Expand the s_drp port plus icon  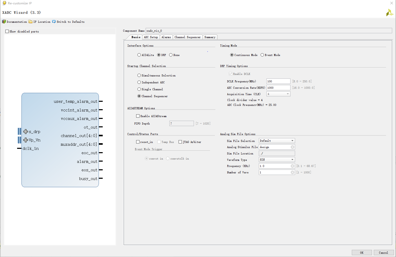26,132
